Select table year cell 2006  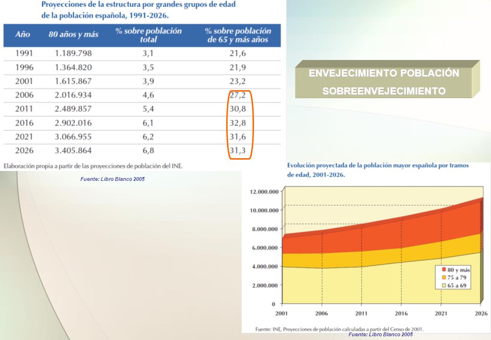pos(24,95)
